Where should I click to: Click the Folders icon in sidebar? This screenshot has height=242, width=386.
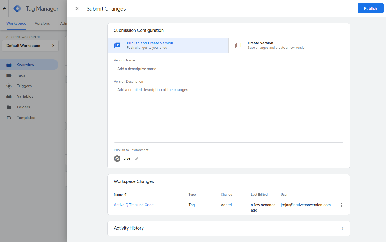coord(9,107)
